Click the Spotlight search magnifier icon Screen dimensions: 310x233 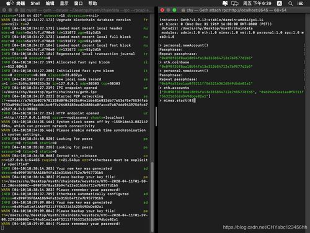click(x=290, y=3)
